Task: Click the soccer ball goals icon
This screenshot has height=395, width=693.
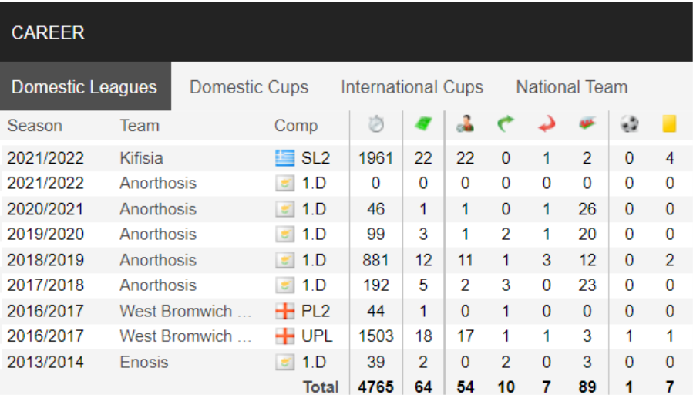Action: 629,124
